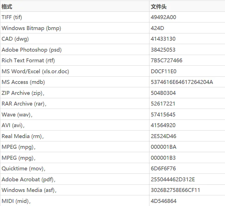Click the ZIP Archive (zip) cell

[23, 93]
